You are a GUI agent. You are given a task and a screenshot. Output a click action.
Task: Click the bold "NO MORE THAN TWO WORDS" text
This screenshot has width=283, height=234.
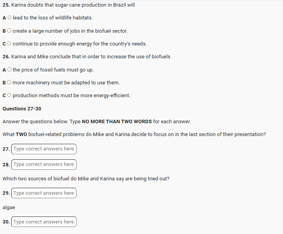117,122
